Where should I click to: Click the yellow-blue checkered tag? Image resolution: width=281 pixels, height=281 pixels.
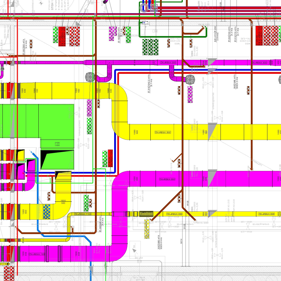pos(47,212)
